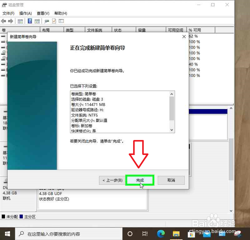Screen dimensions: 250x240
Task: Select the 4.38 GB UDF partition block
Action: point(92,199)
